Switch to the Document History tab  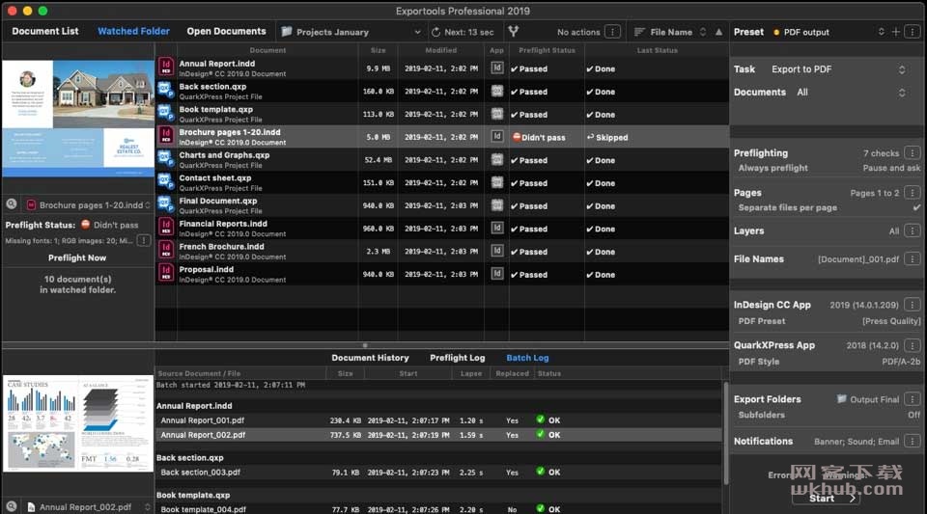(370, 358)
